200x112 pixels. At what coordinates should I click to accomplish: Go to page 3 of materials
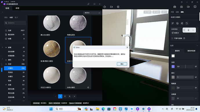coord(70,96)
